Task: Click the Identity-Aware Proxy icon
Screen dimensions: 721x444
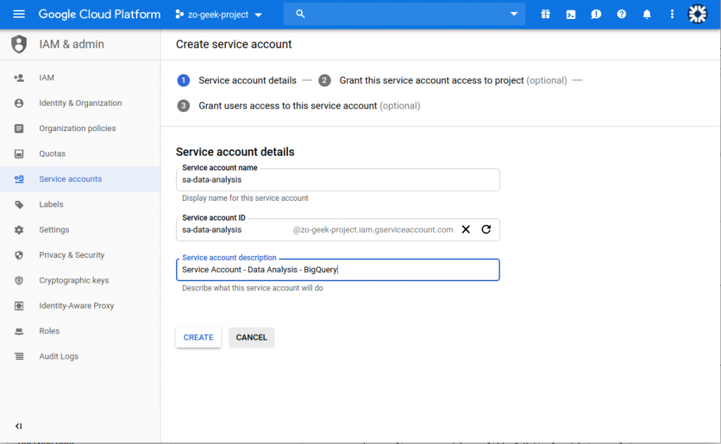Action: (19, 305)
